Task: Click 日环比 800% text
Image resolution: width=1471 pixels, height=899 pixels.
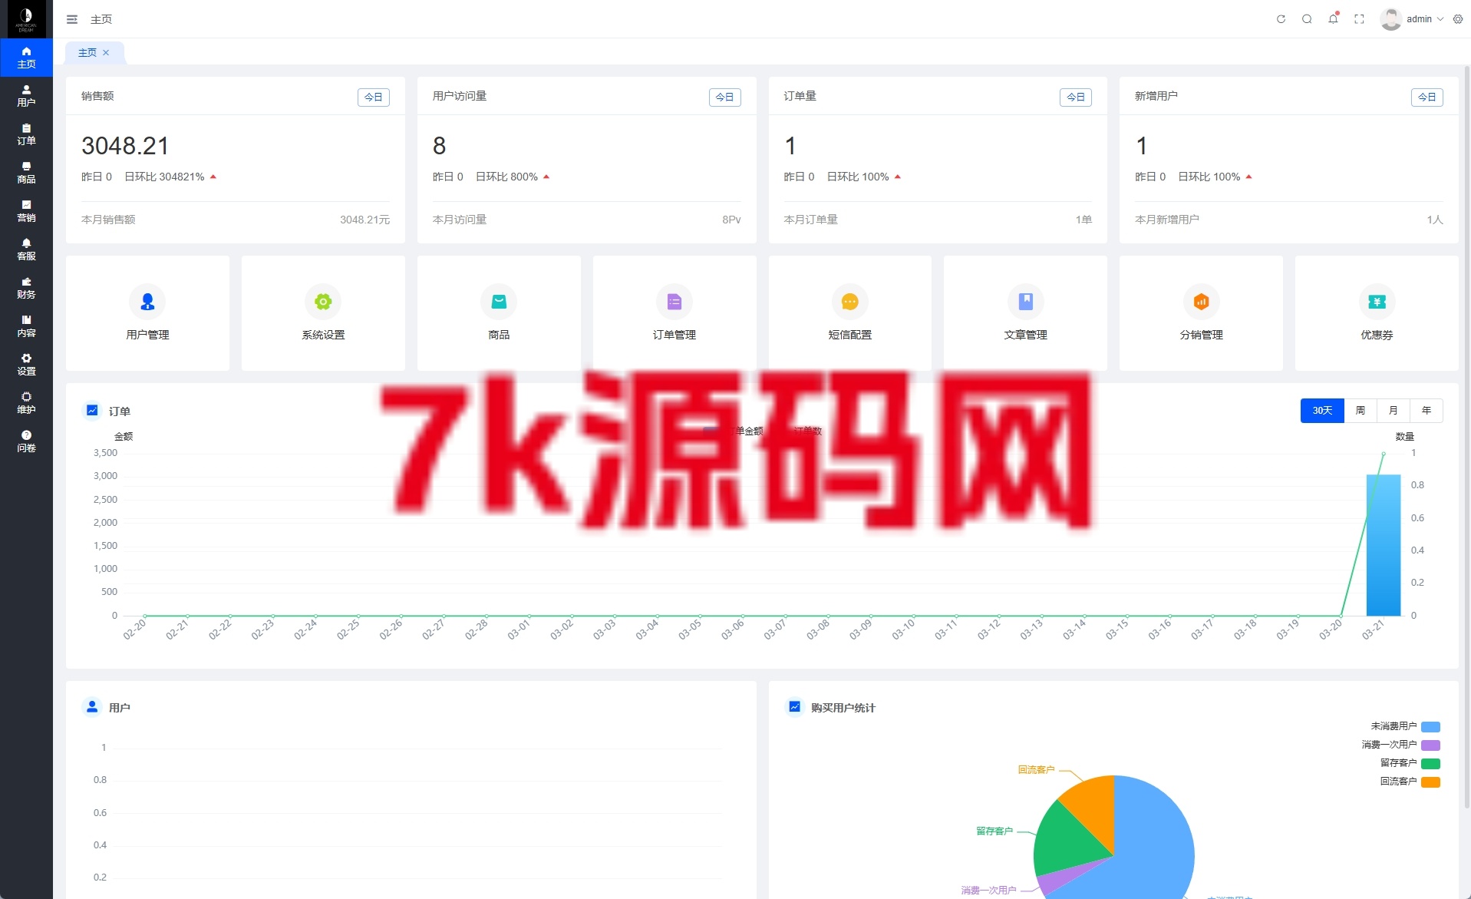Action: click(506, 177)
